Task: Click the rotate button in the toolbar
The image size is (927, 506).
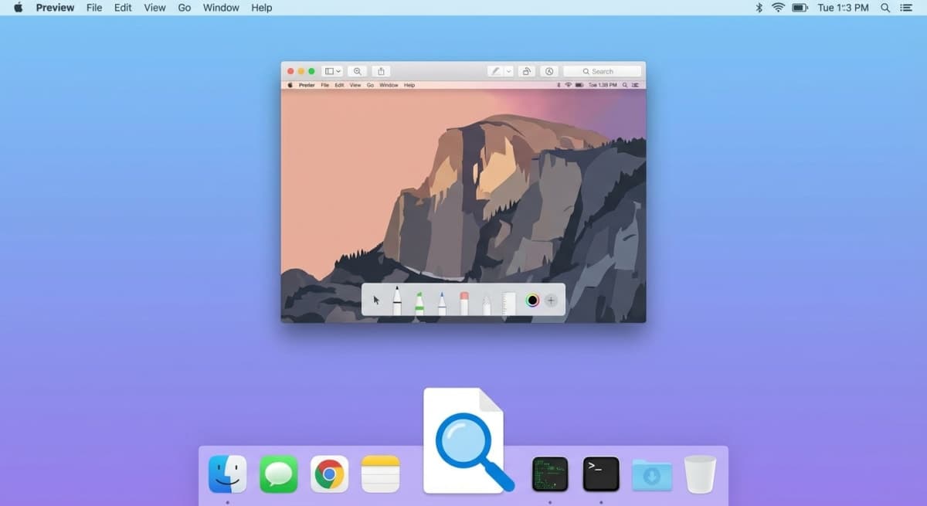Action: (525, 70)
